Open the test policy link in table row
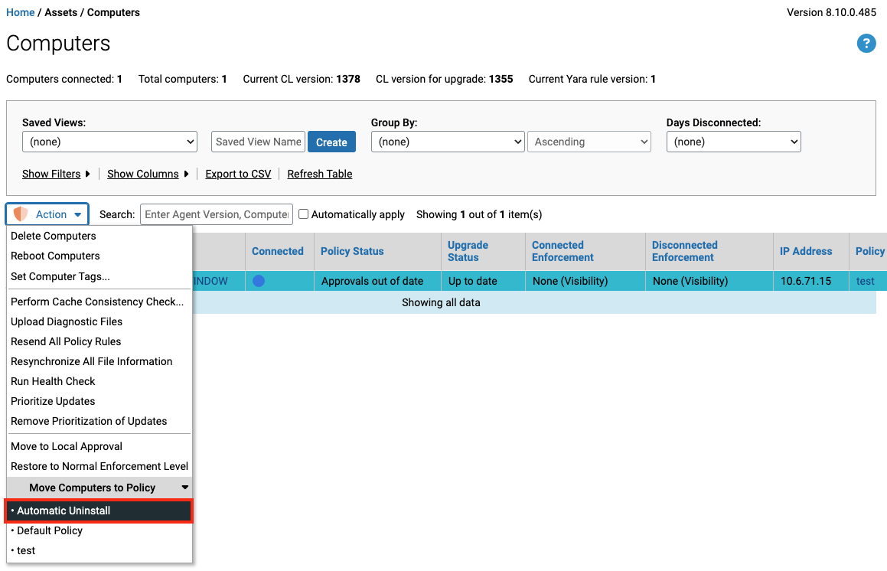The image size is (887, 571). 865,281
